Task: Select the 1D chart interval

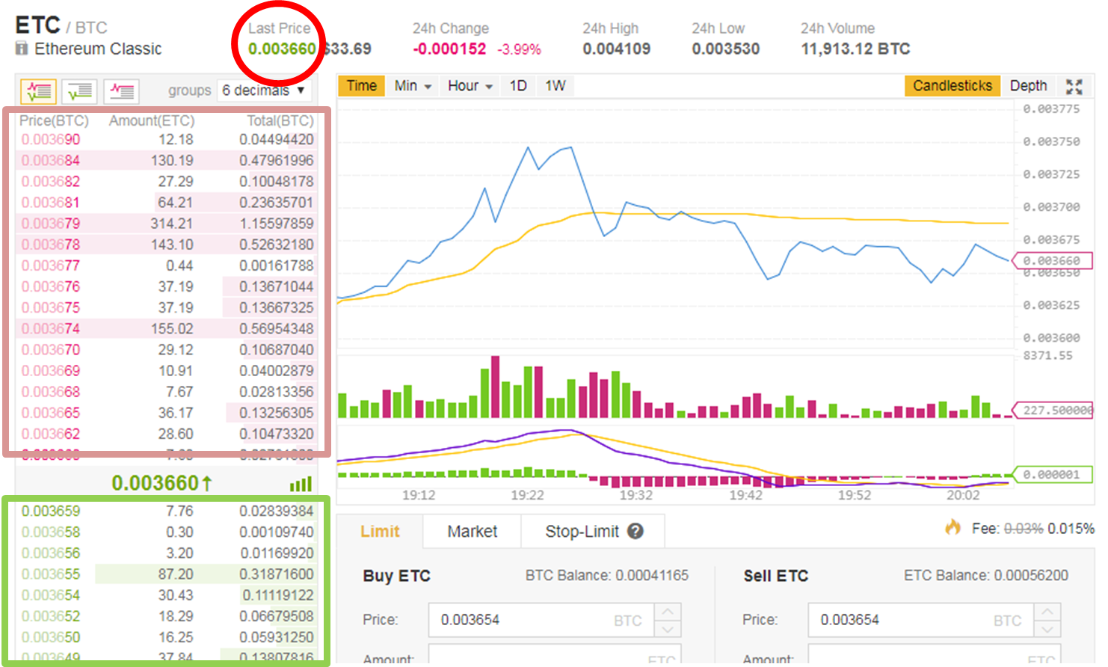Action: (x=518, y=86)
